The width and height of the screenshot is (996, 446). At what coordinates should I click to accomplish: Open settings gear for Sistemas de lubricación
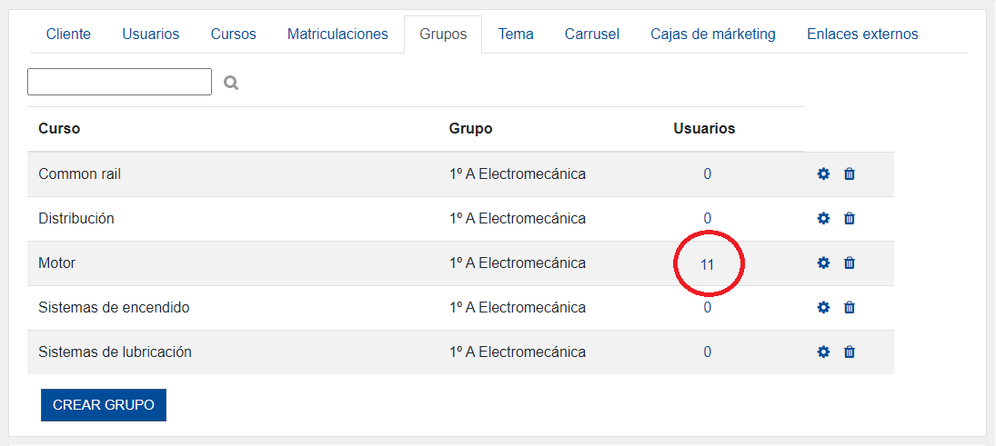(x=823, y=352)
